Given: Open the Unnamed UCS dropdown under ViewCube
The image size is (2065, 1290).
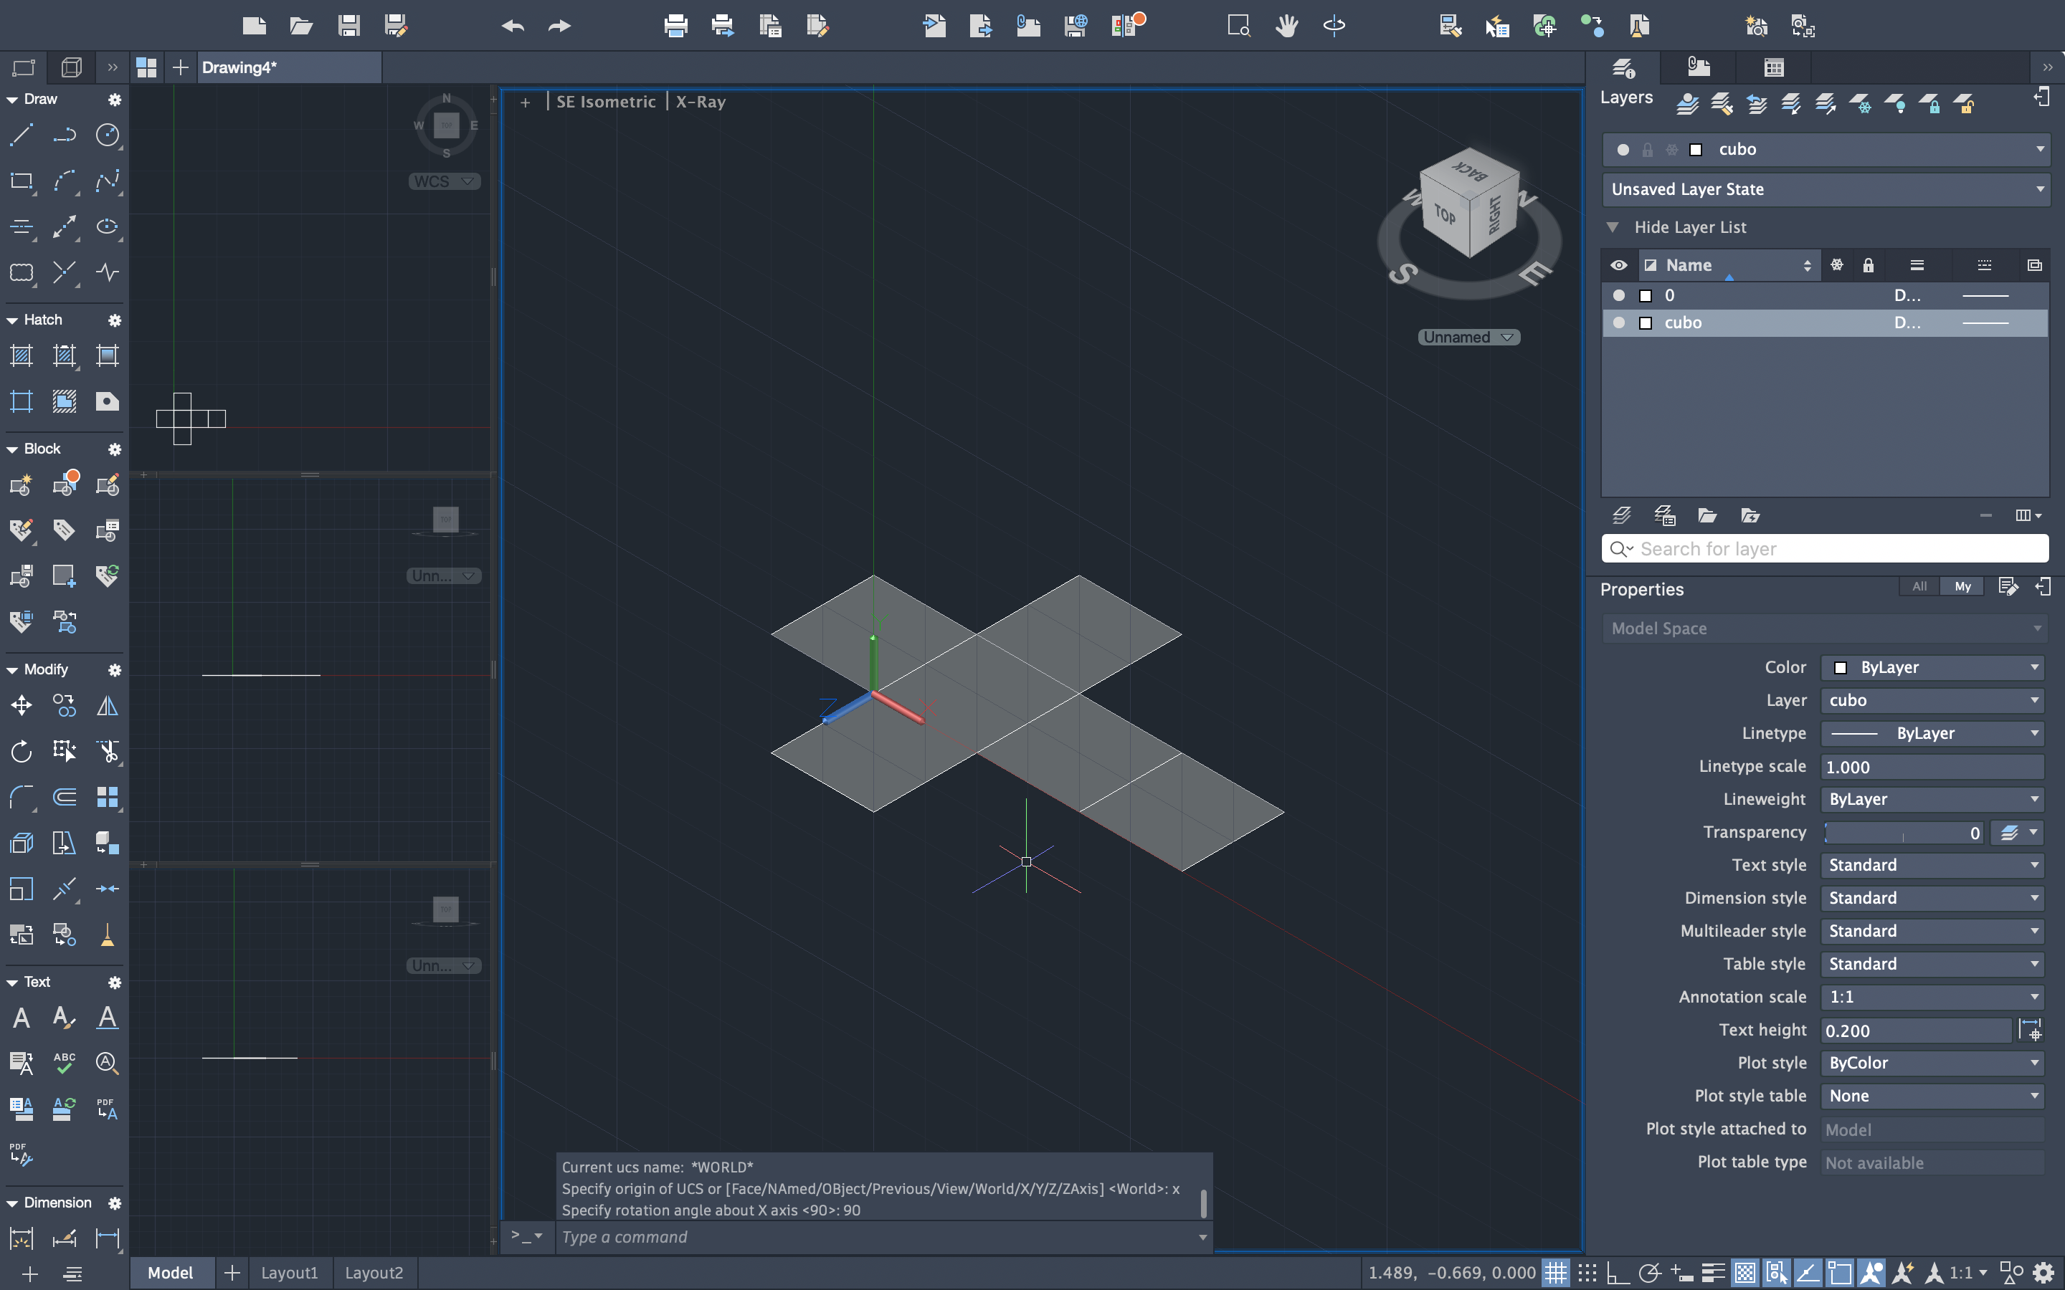Looking at the screenshot, I should (x=1468, y=337).
